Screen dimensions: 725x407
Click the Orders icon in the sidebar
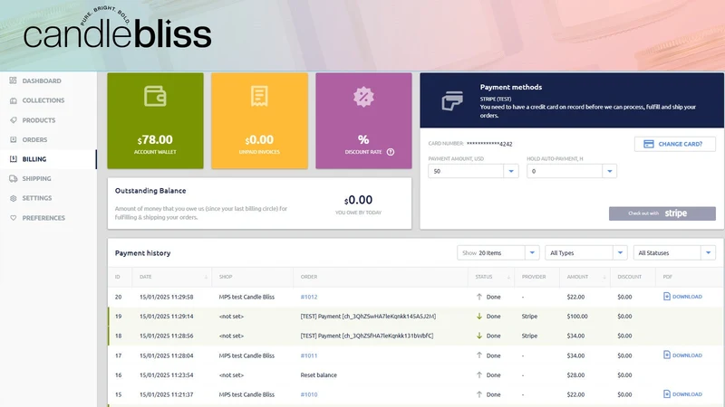[13, 139]
